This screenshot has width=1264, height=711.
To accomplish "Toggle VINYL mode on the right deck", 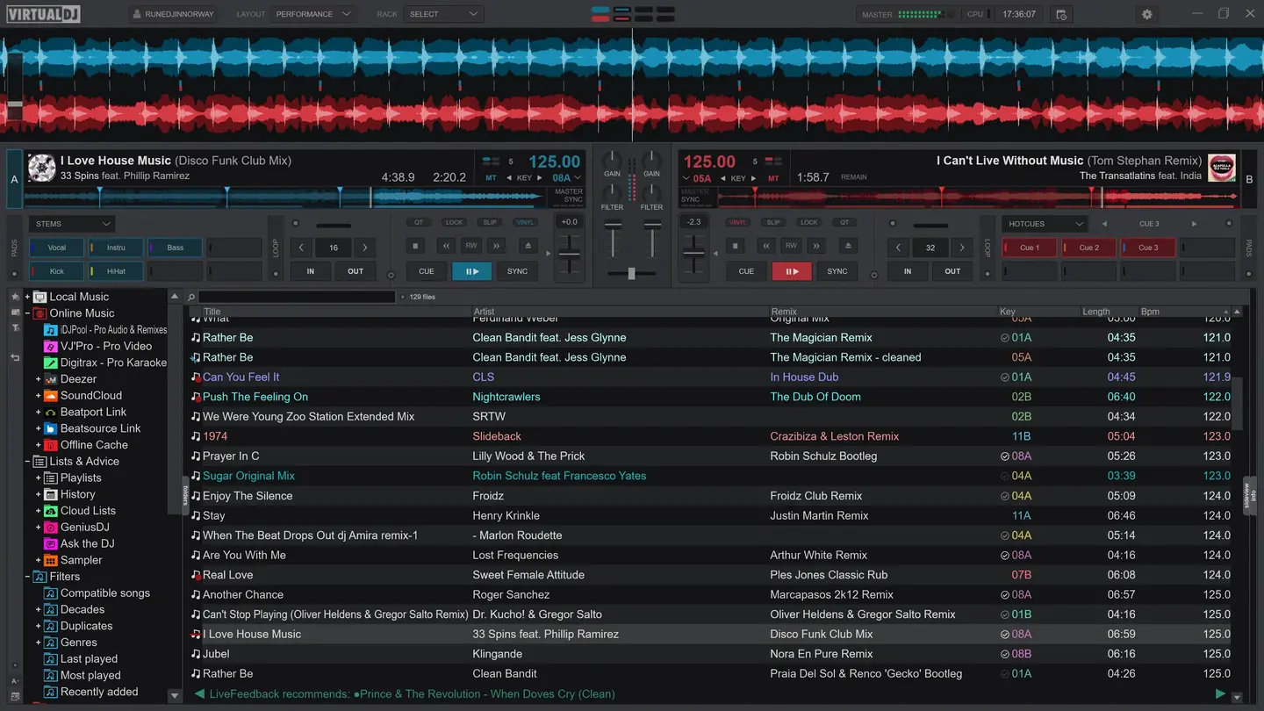I will point(738,223).
